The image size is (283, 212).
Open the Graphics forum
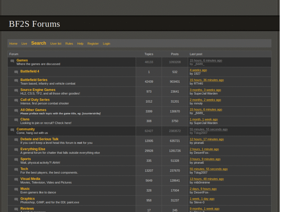point(27,199)
